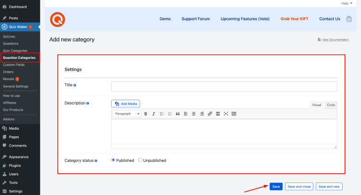
Task: Go to Quiz Categories submenu
Action: pos(15,51)
